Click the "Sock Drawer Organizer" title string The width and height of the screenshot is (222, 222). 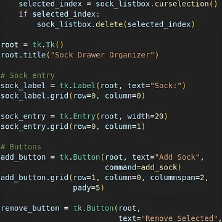tap(103, 55)
